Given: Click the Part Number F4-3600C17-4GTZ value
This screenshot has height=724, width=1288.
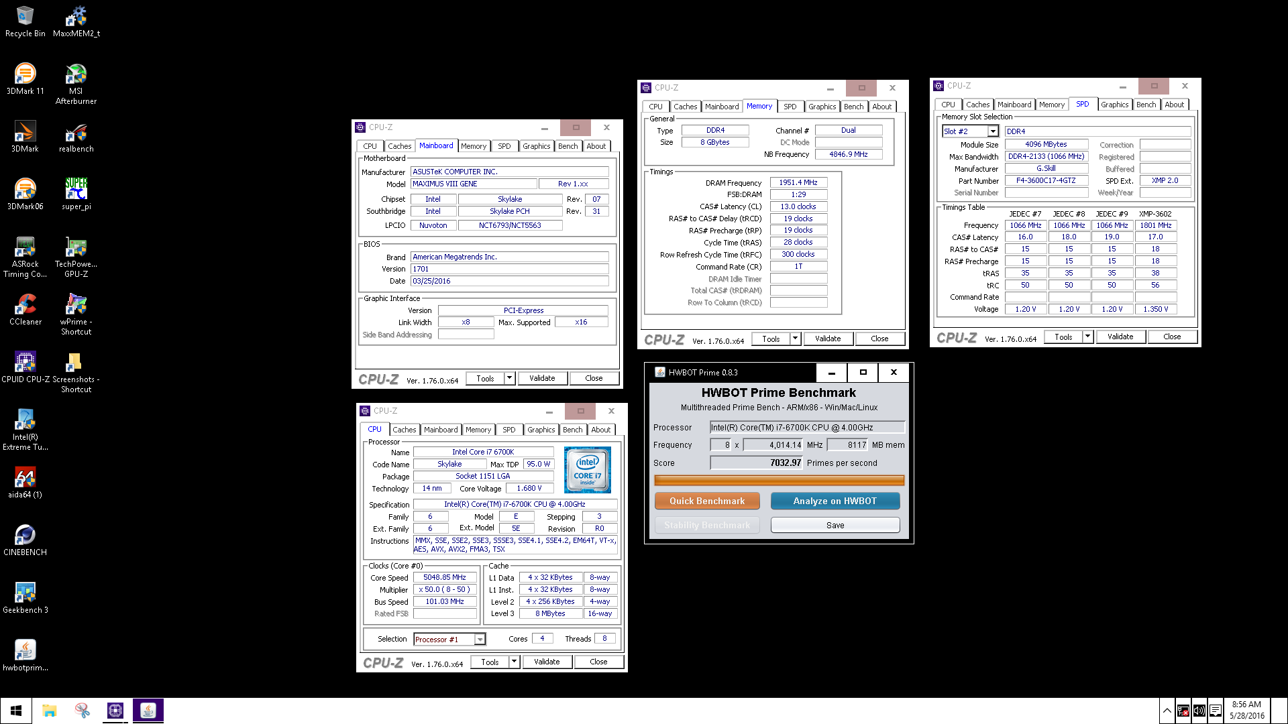Looking at the screenshot, I should 1046,180.
